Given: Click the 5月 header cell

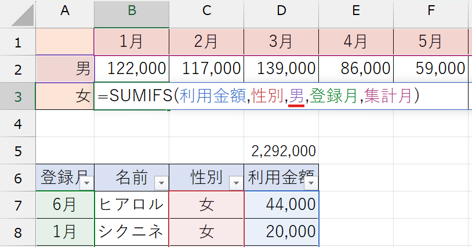Looking at the screenshot, I should (x=431, y=42).
